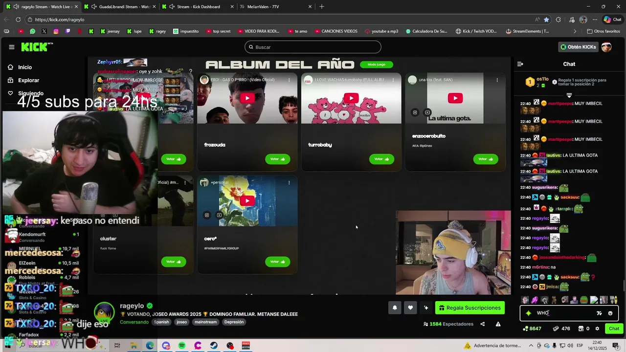
Task: Open Otros favoritos bookmarks folder
Action: [x=604, y=31]
